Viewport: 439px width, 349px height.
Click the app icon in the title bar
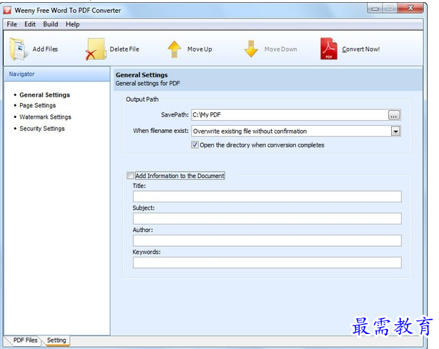point(7,10)
